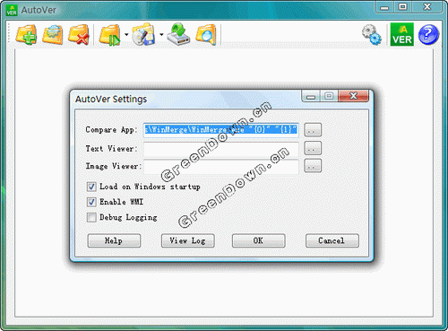Click the View Log button
The height and width of the screenshot is (331, 448).
(x=187, y=240)
